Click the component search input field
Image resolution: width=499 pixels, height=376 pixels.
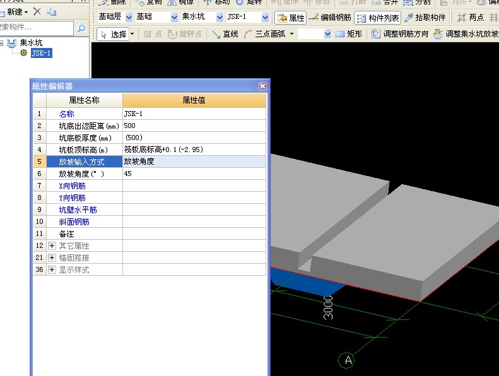pyautogui.click(x=37, y=28)
